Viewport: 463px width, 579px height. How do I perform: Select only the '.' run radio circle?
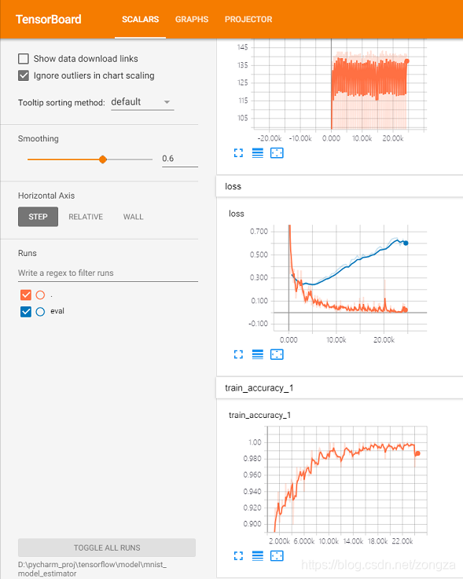pos(40,295)
